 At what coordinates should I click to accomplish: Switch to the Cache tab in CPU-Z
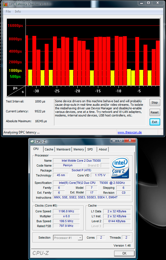tap(49, 149)
